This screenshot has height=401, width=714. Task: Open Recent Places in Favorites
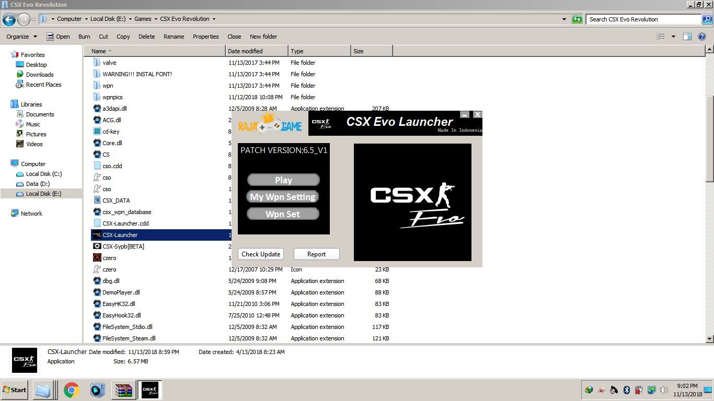click(x=43, y=85)
